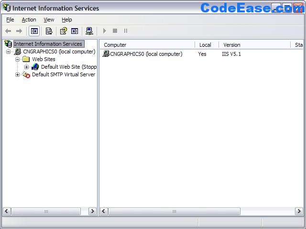Click the Default SMTP Virtual Server icon

click(x=26, y=74)
